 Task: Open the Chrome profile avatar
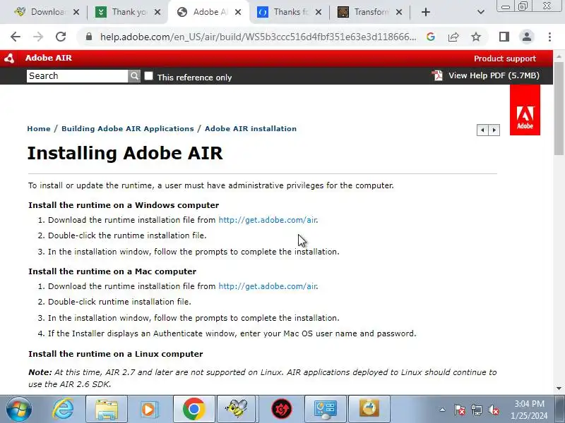527,37
